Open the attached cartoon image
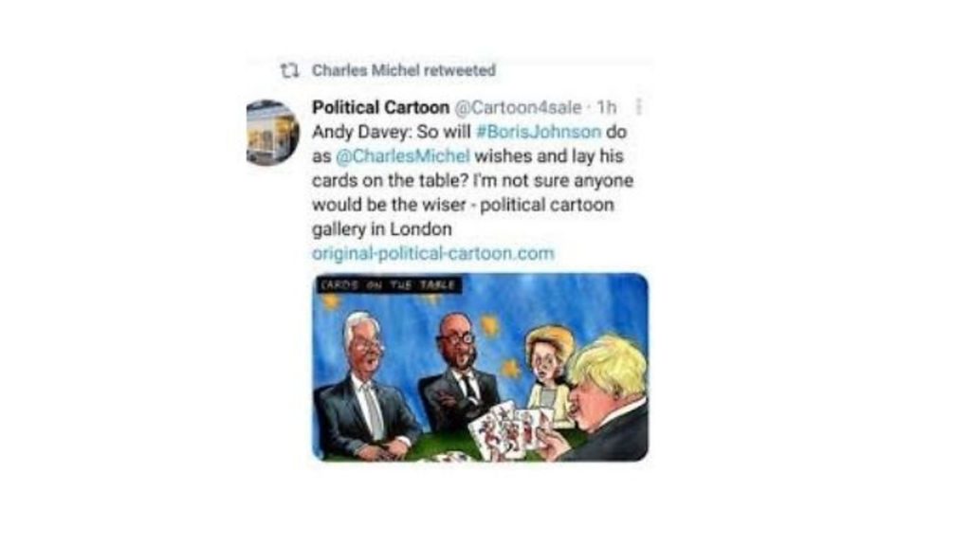The height and width of the screenshot is (546, 971). coord(480,367)
